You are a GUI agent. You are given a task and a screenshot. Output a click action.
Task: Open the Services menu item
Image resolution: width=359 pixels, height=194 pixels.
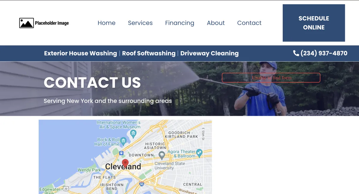click(x=140, y=23)
